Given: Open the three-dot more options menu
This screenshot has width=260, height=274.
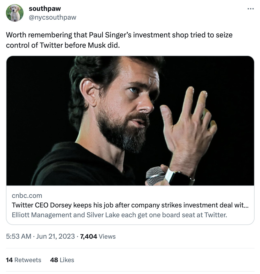Looking at the screenshot, I should click(x=250, y=9).
